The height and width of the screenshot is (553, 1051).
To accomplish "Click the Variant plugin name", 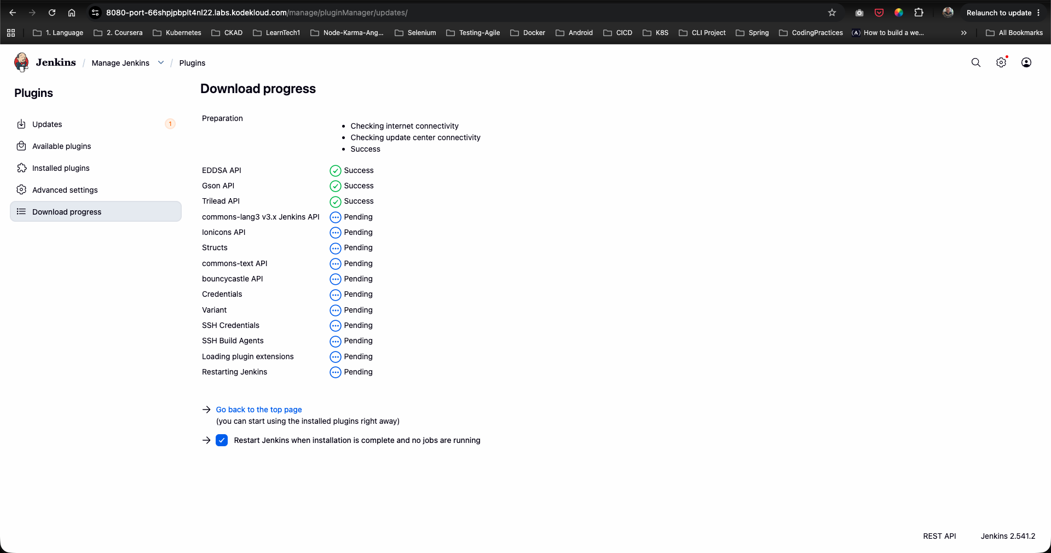I will coord(214,310).
